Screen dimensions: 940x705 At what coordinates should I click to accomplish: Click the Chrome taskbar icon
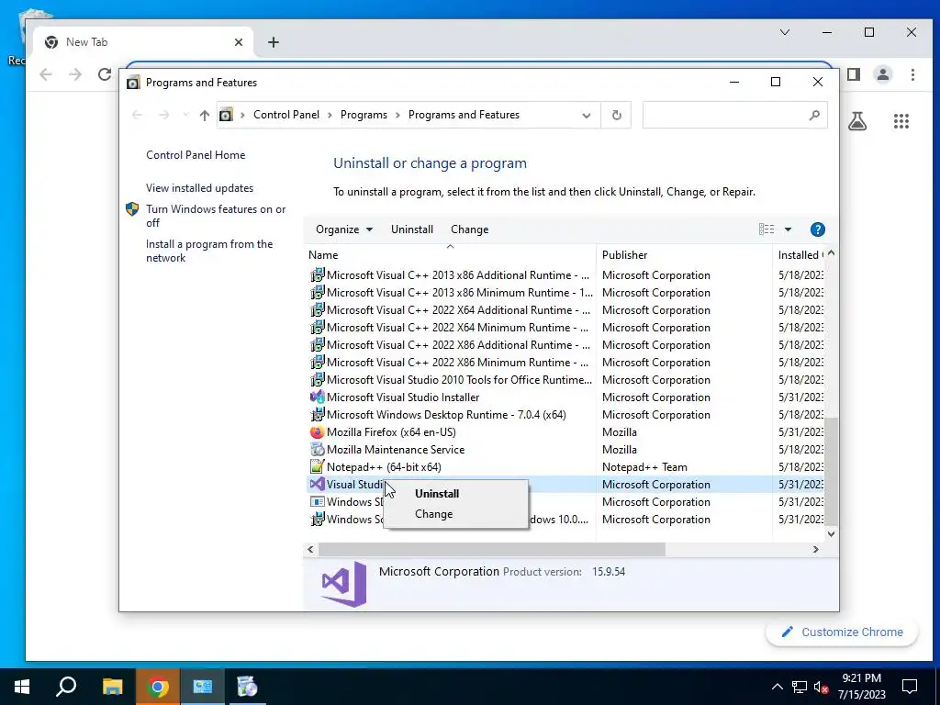pos(158,687)
